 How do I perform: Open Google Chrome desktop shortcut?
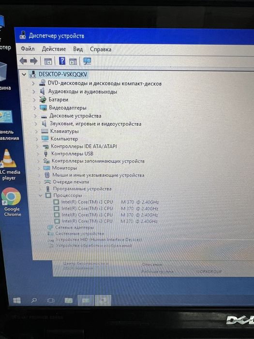(12, 202)
